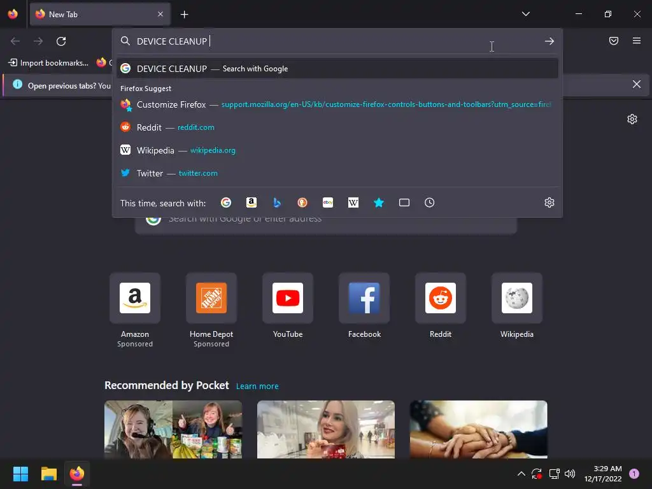
Task: Reload the current page
Action: click(61, 41)
